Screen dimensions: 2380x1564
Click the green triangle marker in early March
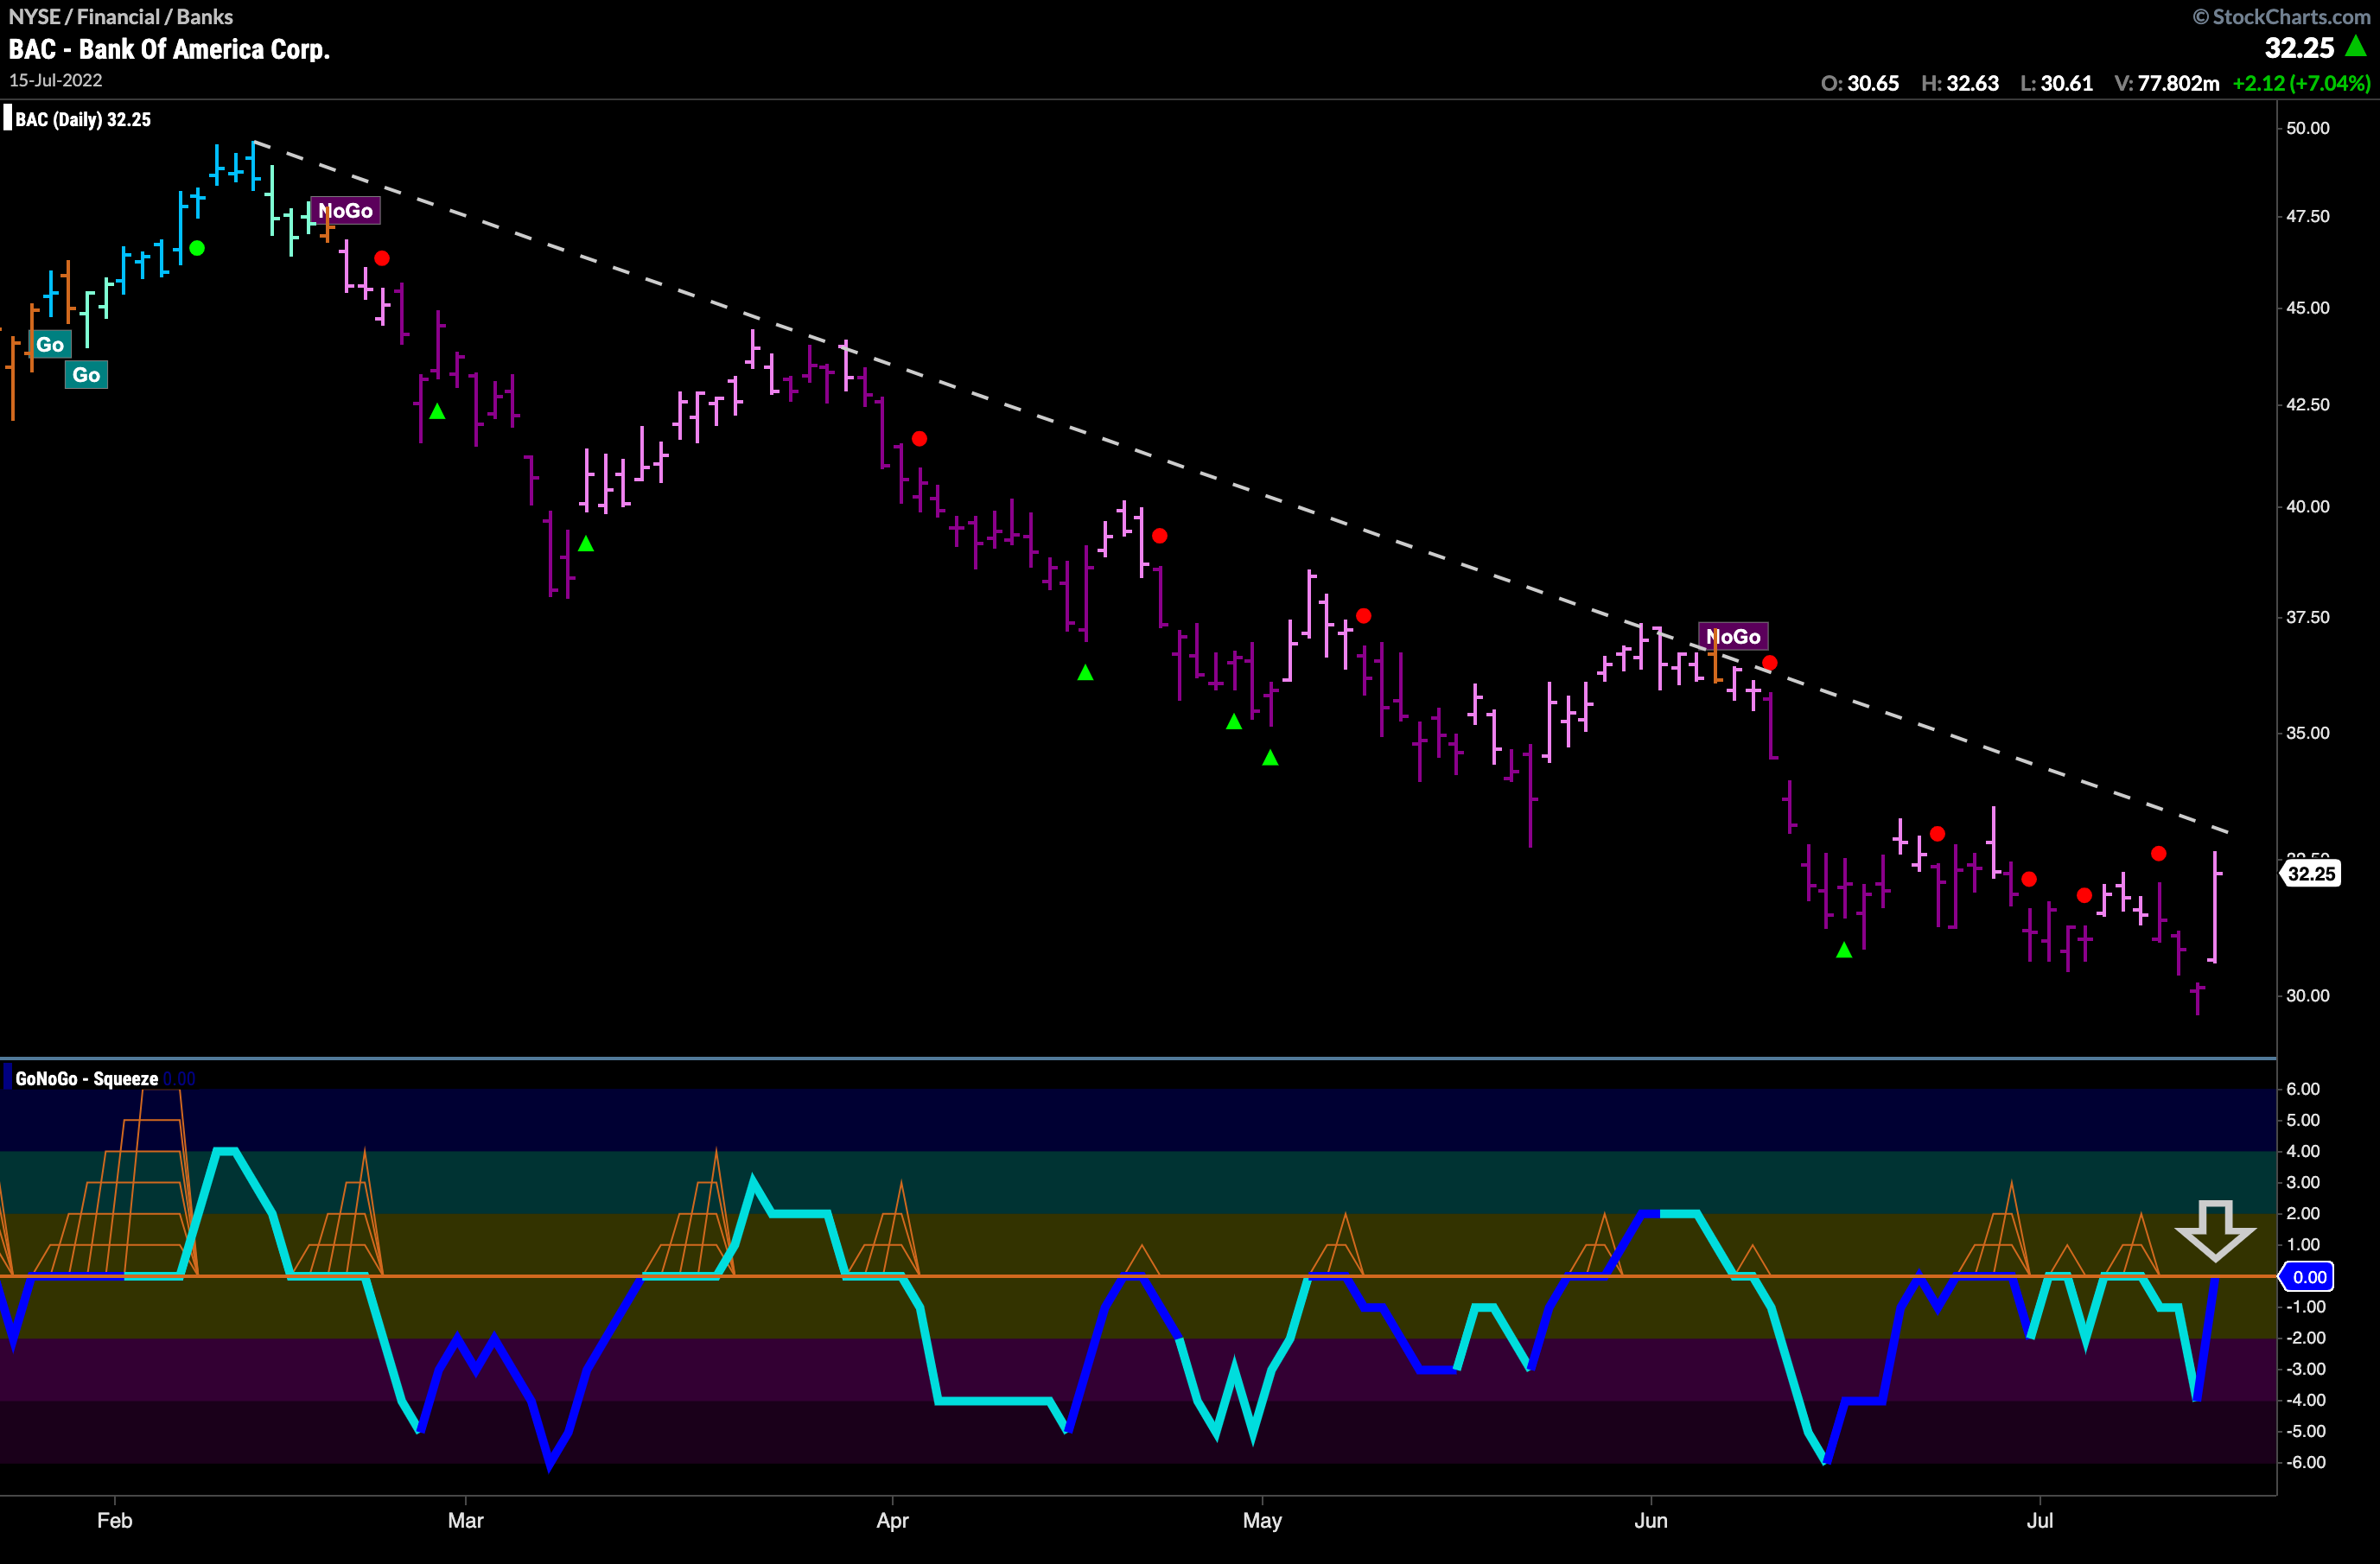586,544
